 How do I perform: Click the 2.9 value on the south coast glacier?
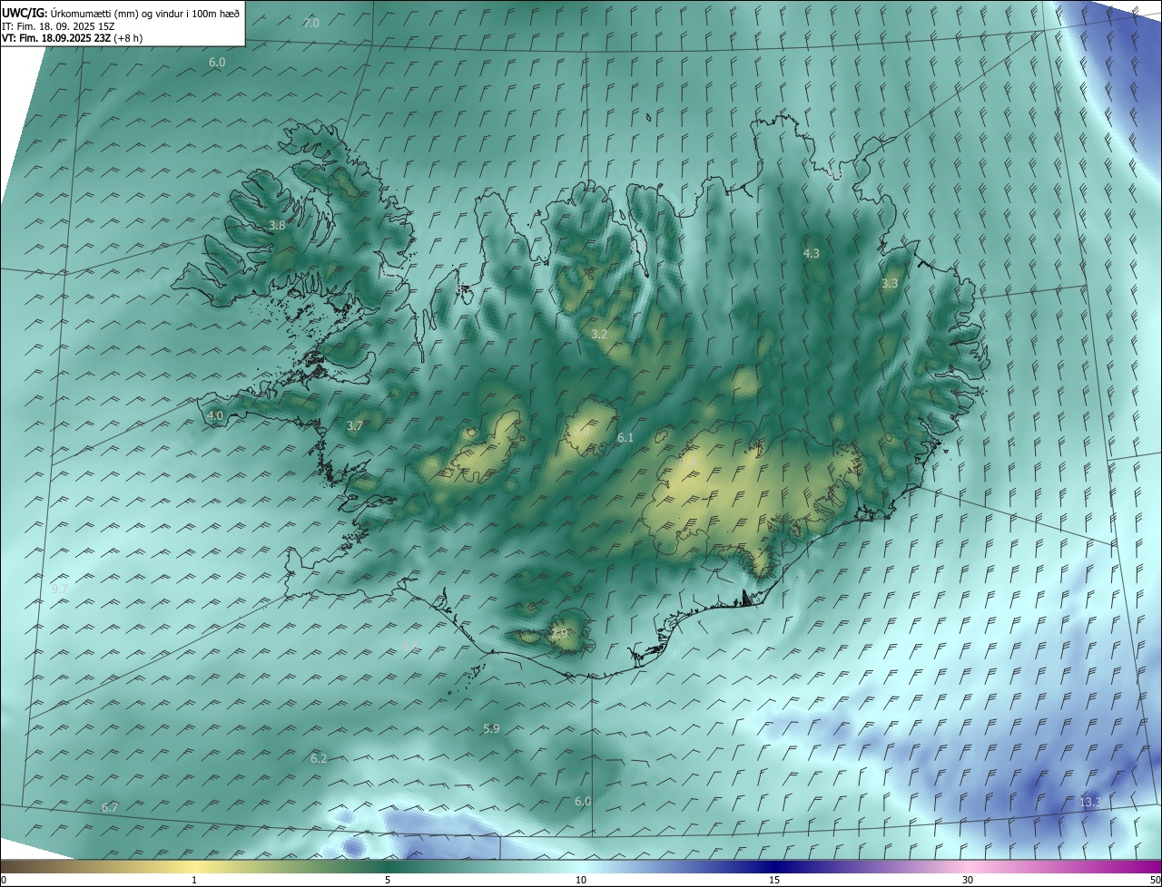click(559, 633)
